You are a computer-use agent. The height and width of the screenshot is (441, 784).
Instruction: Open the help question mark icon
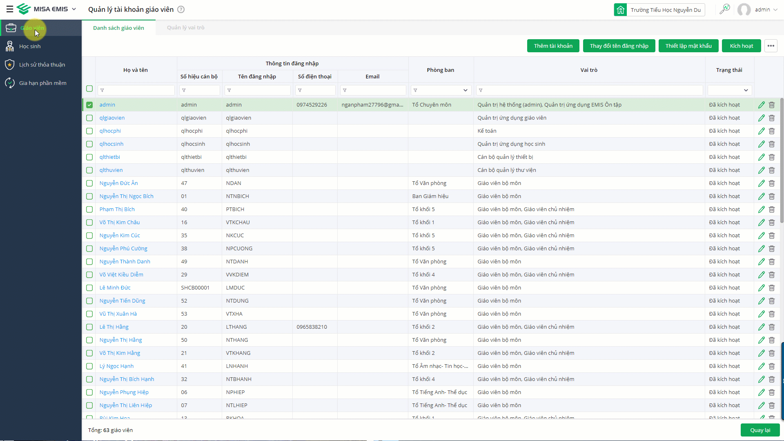[181, 9]
